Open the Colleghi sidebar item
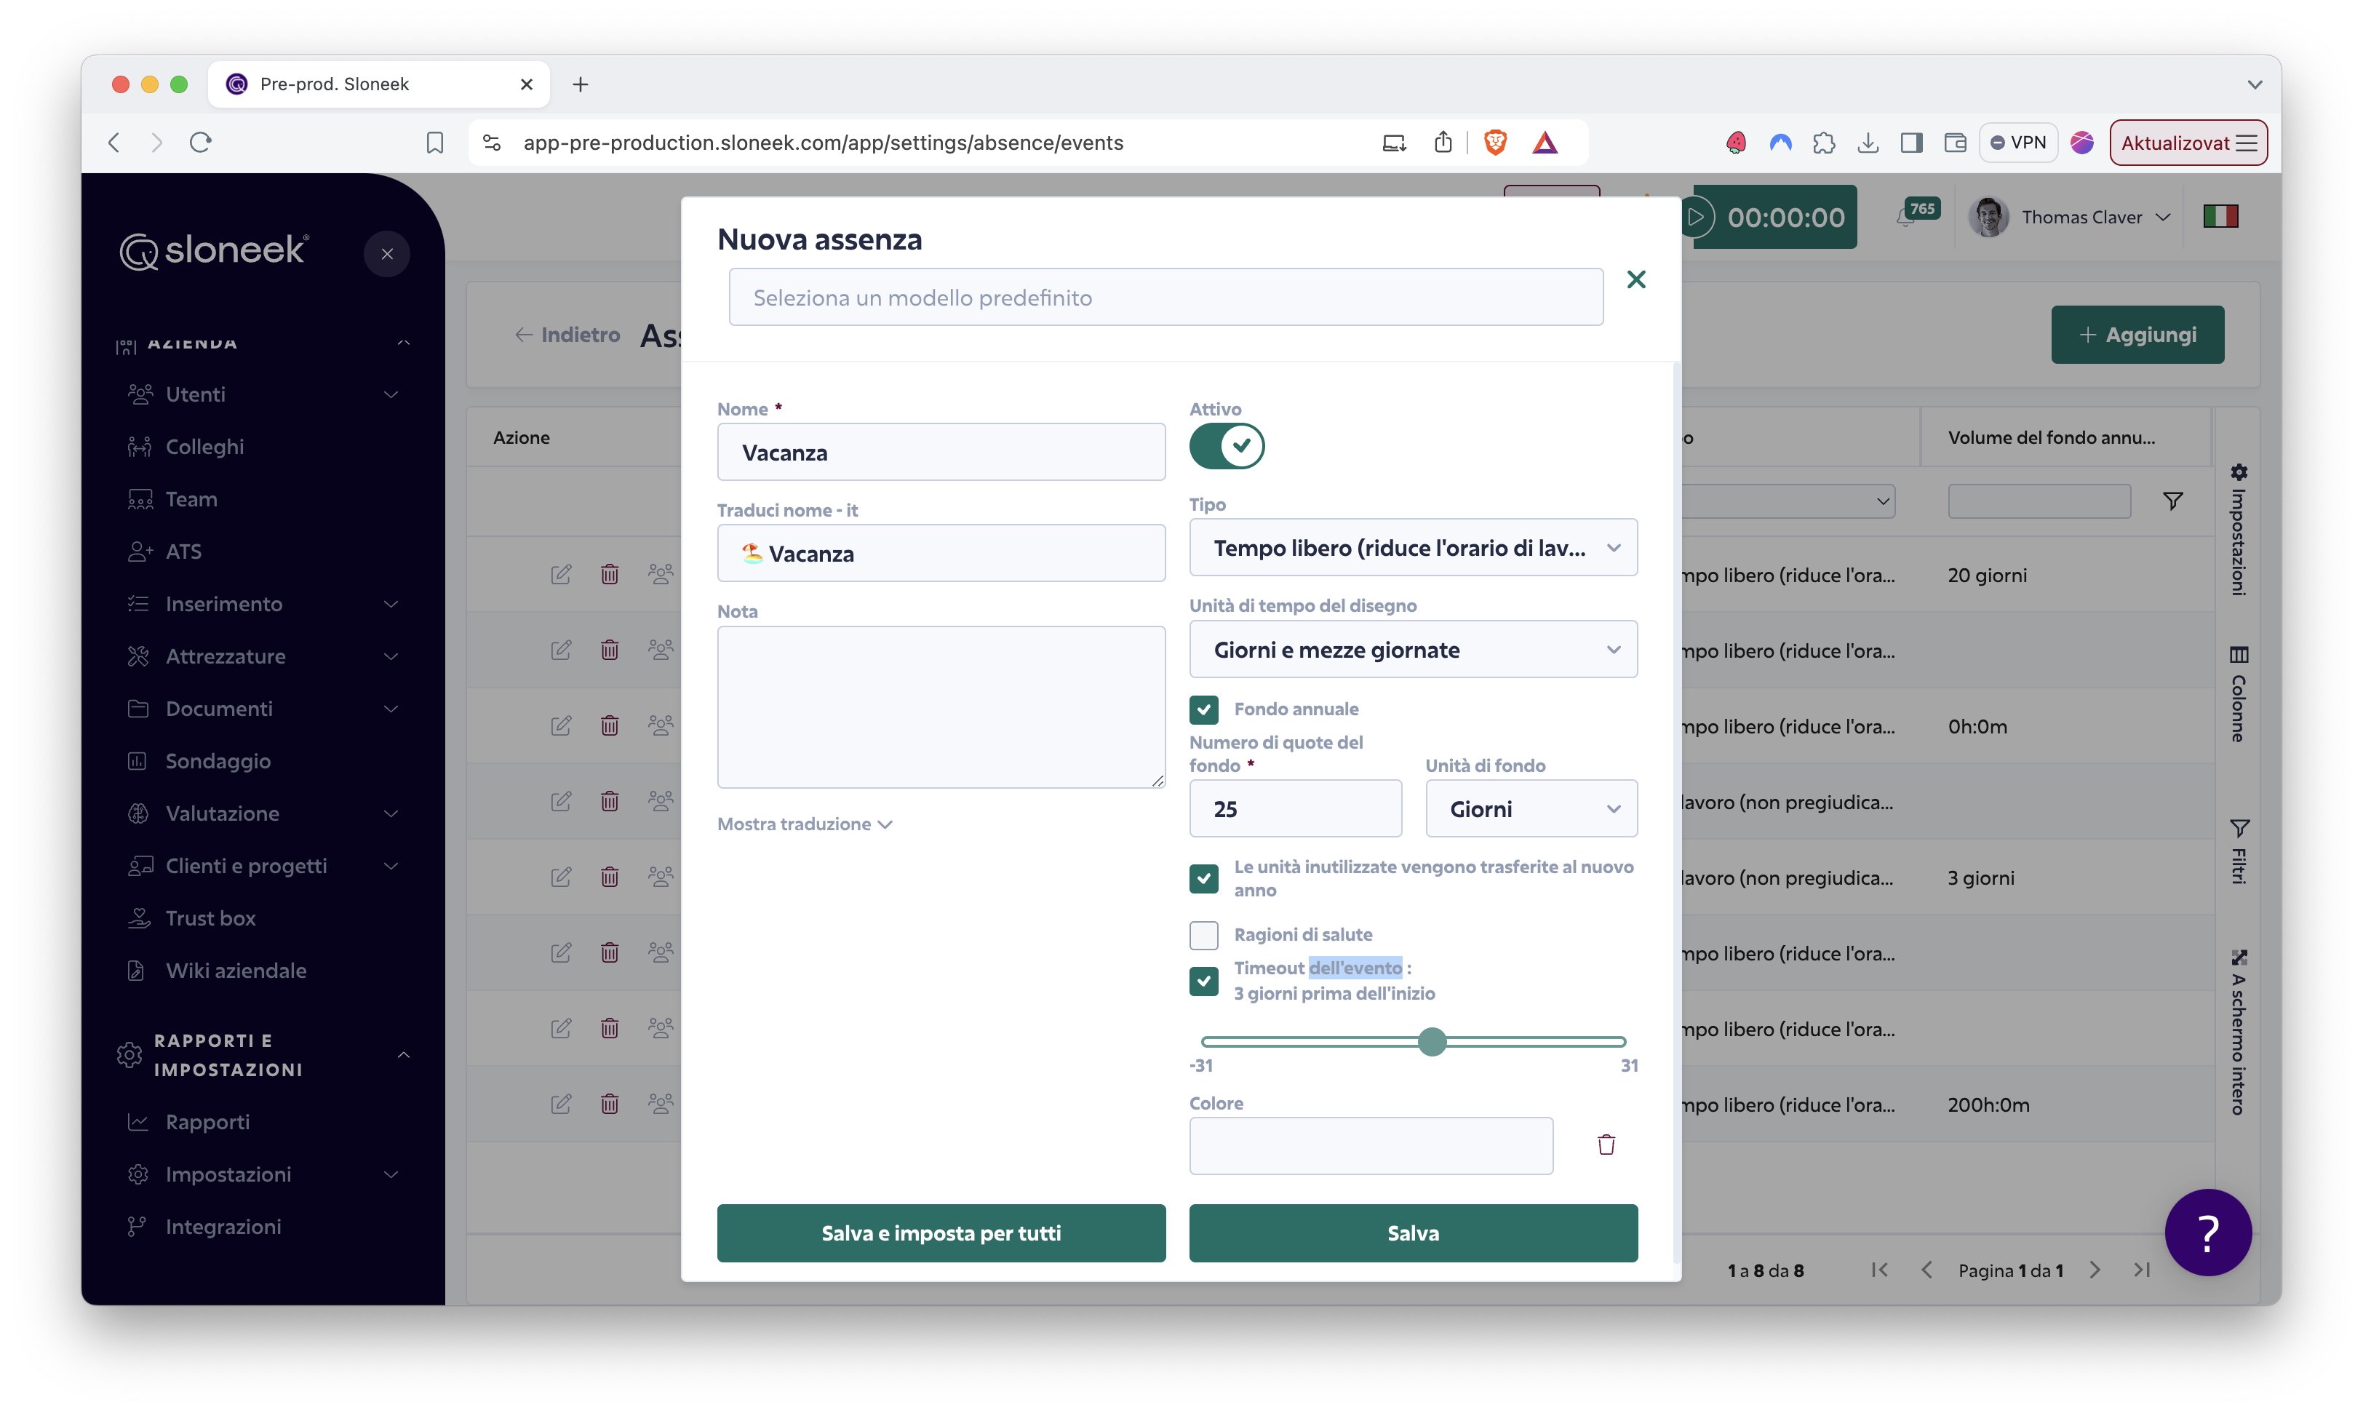 [204, 447]
